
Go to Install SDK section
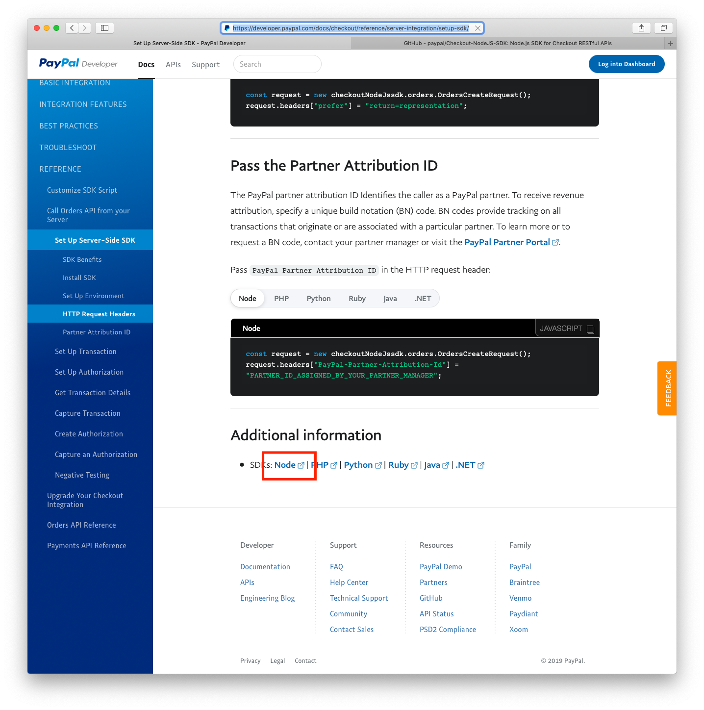pyautogui.click(x=79, y=278)
